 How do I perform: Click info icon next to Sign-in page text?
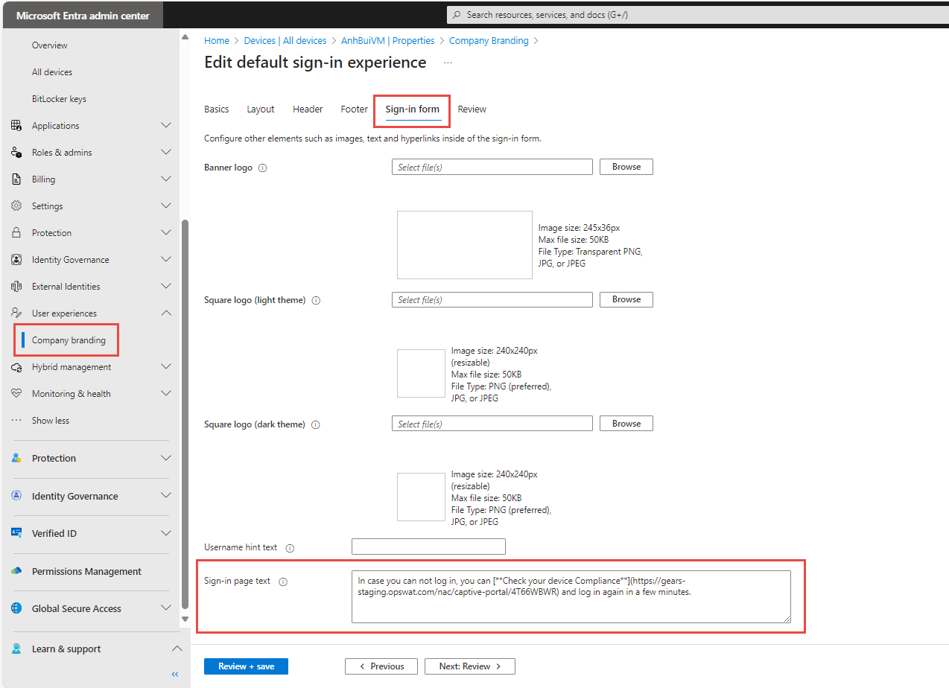283,582
